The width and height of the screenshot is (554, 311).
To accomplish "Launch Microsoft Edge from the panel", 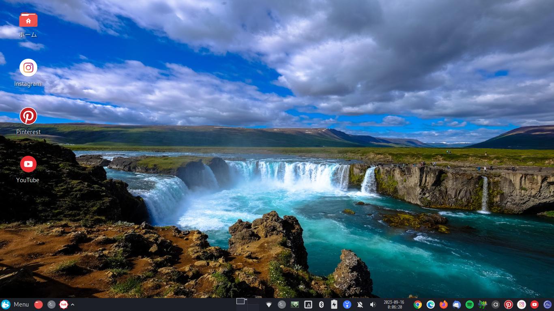I will 431,305.
